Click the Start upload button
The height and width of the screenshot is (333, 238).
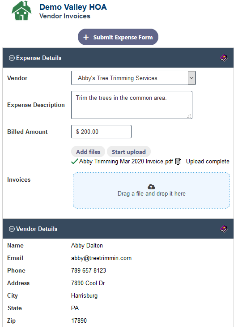129,152
